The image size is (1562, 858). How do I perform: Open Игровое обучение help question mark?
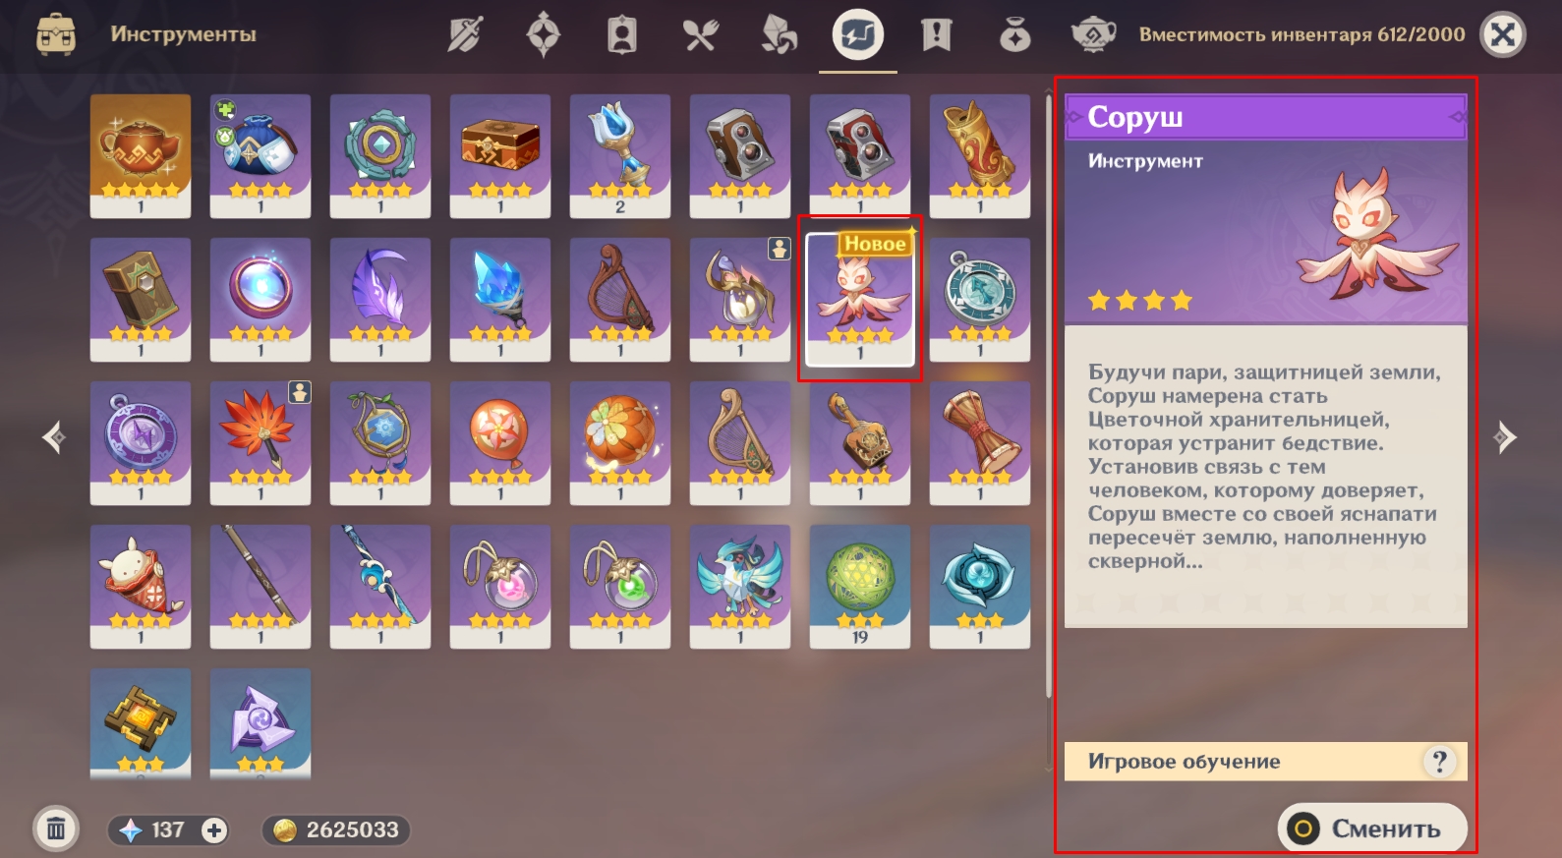coord(1439,761)
